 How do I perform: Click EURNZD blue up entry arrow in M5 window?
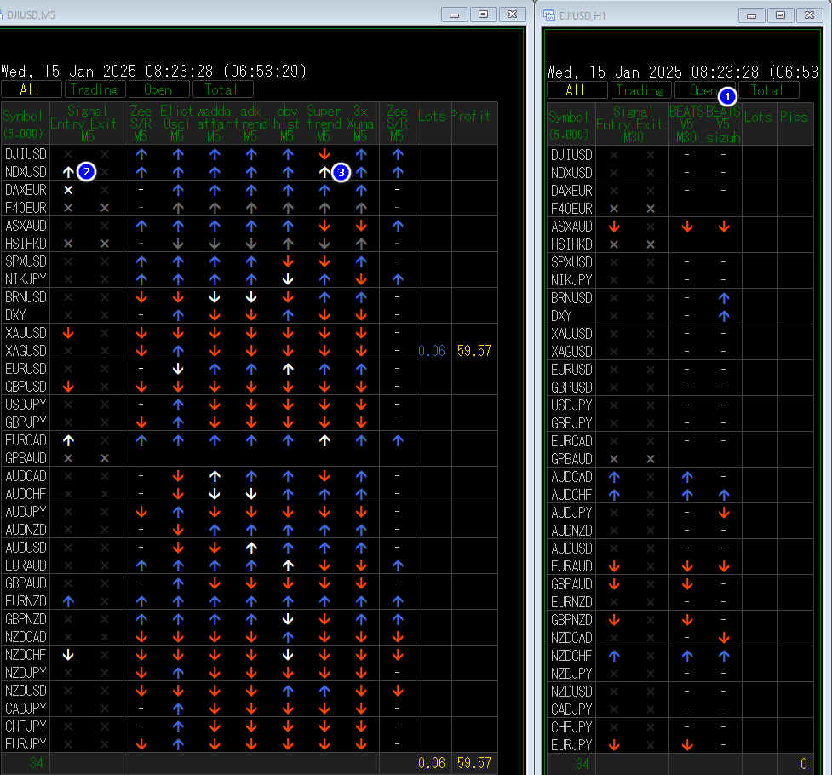point(68,601)
